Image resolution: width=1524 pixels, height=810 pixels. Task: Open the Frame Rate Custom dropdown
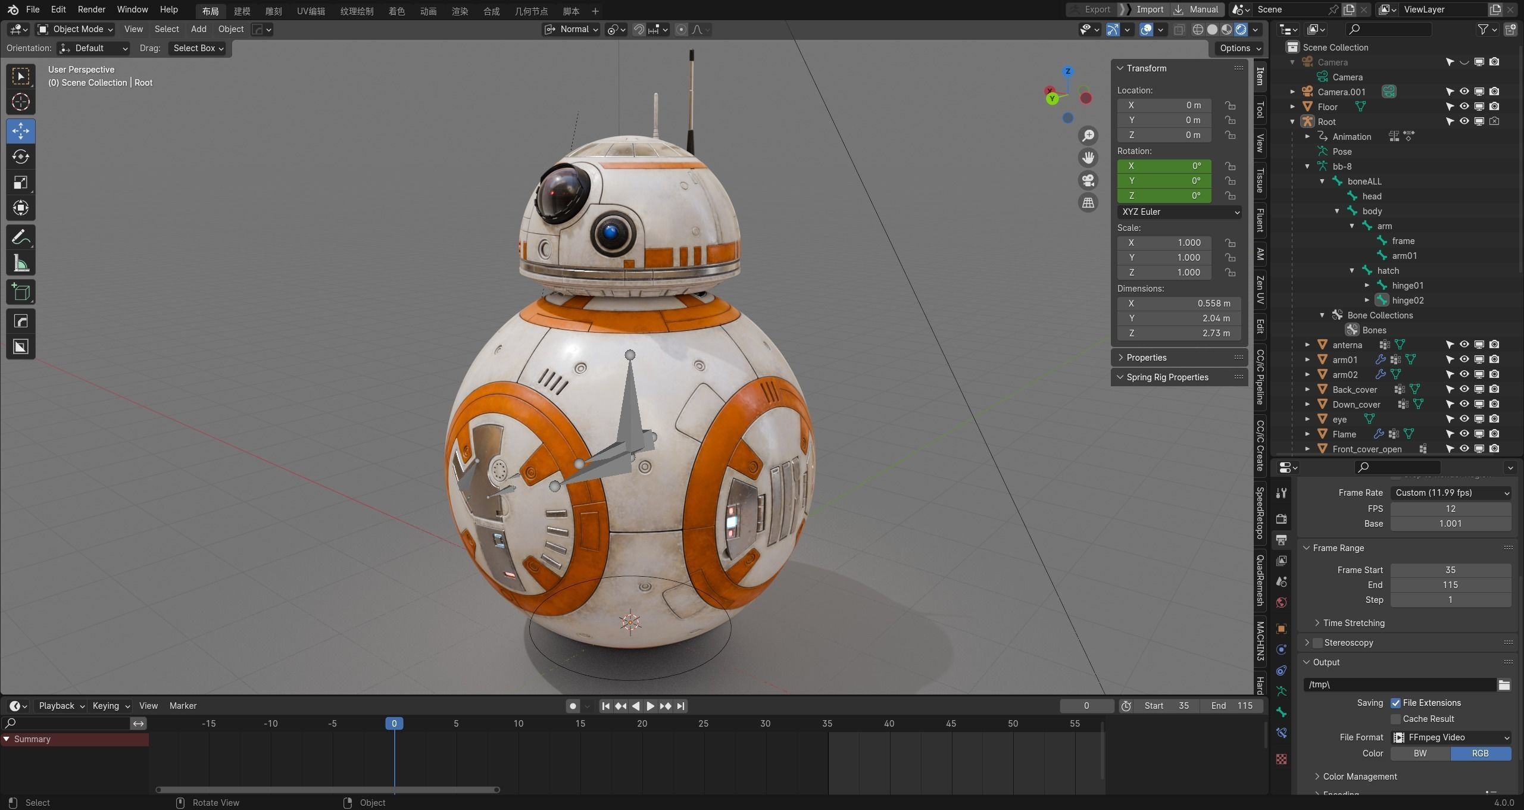point(1451,493)
